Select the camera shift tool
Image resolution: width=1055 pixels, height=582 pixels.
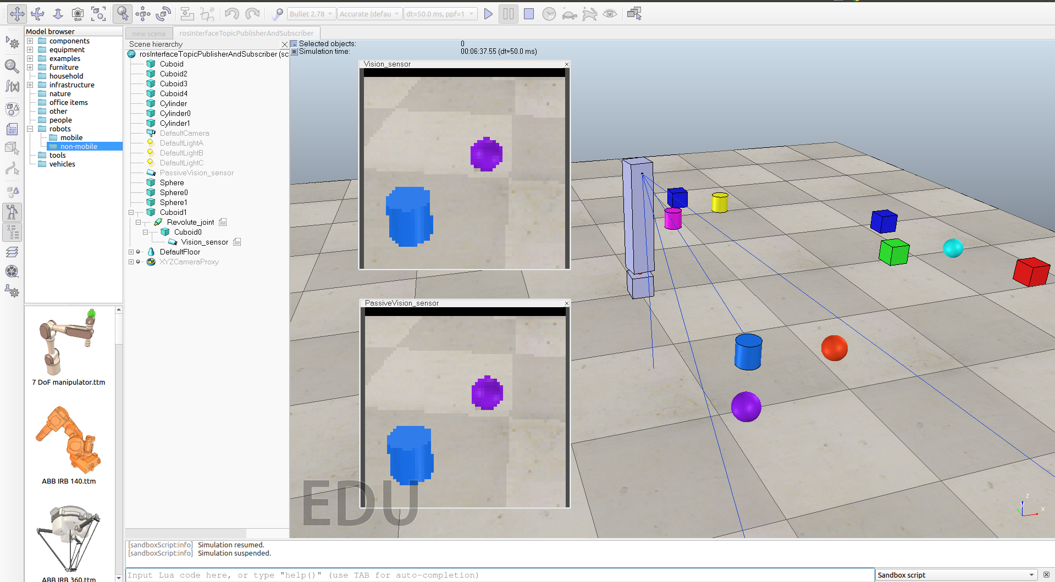point(58,14)
